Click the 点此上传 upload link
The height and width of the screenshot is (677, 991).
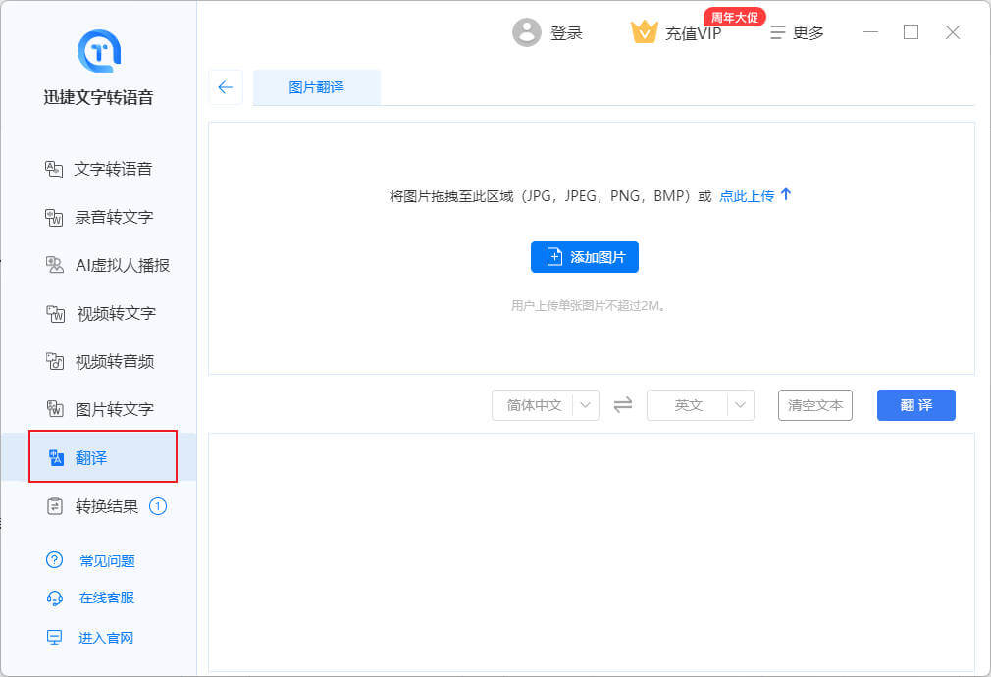point(747,196)
